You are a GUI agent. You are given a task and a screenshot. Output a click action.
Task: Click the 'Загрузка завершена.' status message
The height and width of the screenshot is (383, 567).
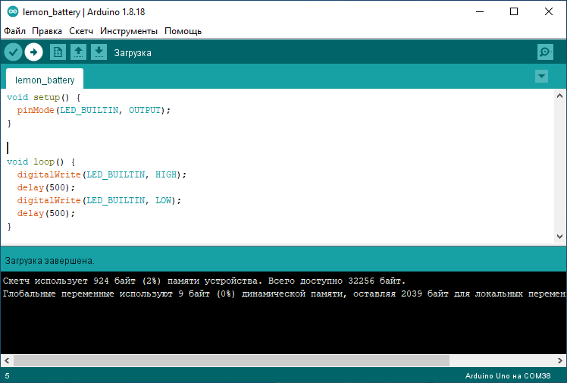tap(49, 261)
